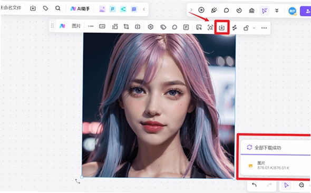Click the border frame style icon
Image resolution: width=311 pixels, height=193 pixels.
click(x=102, y=26)
